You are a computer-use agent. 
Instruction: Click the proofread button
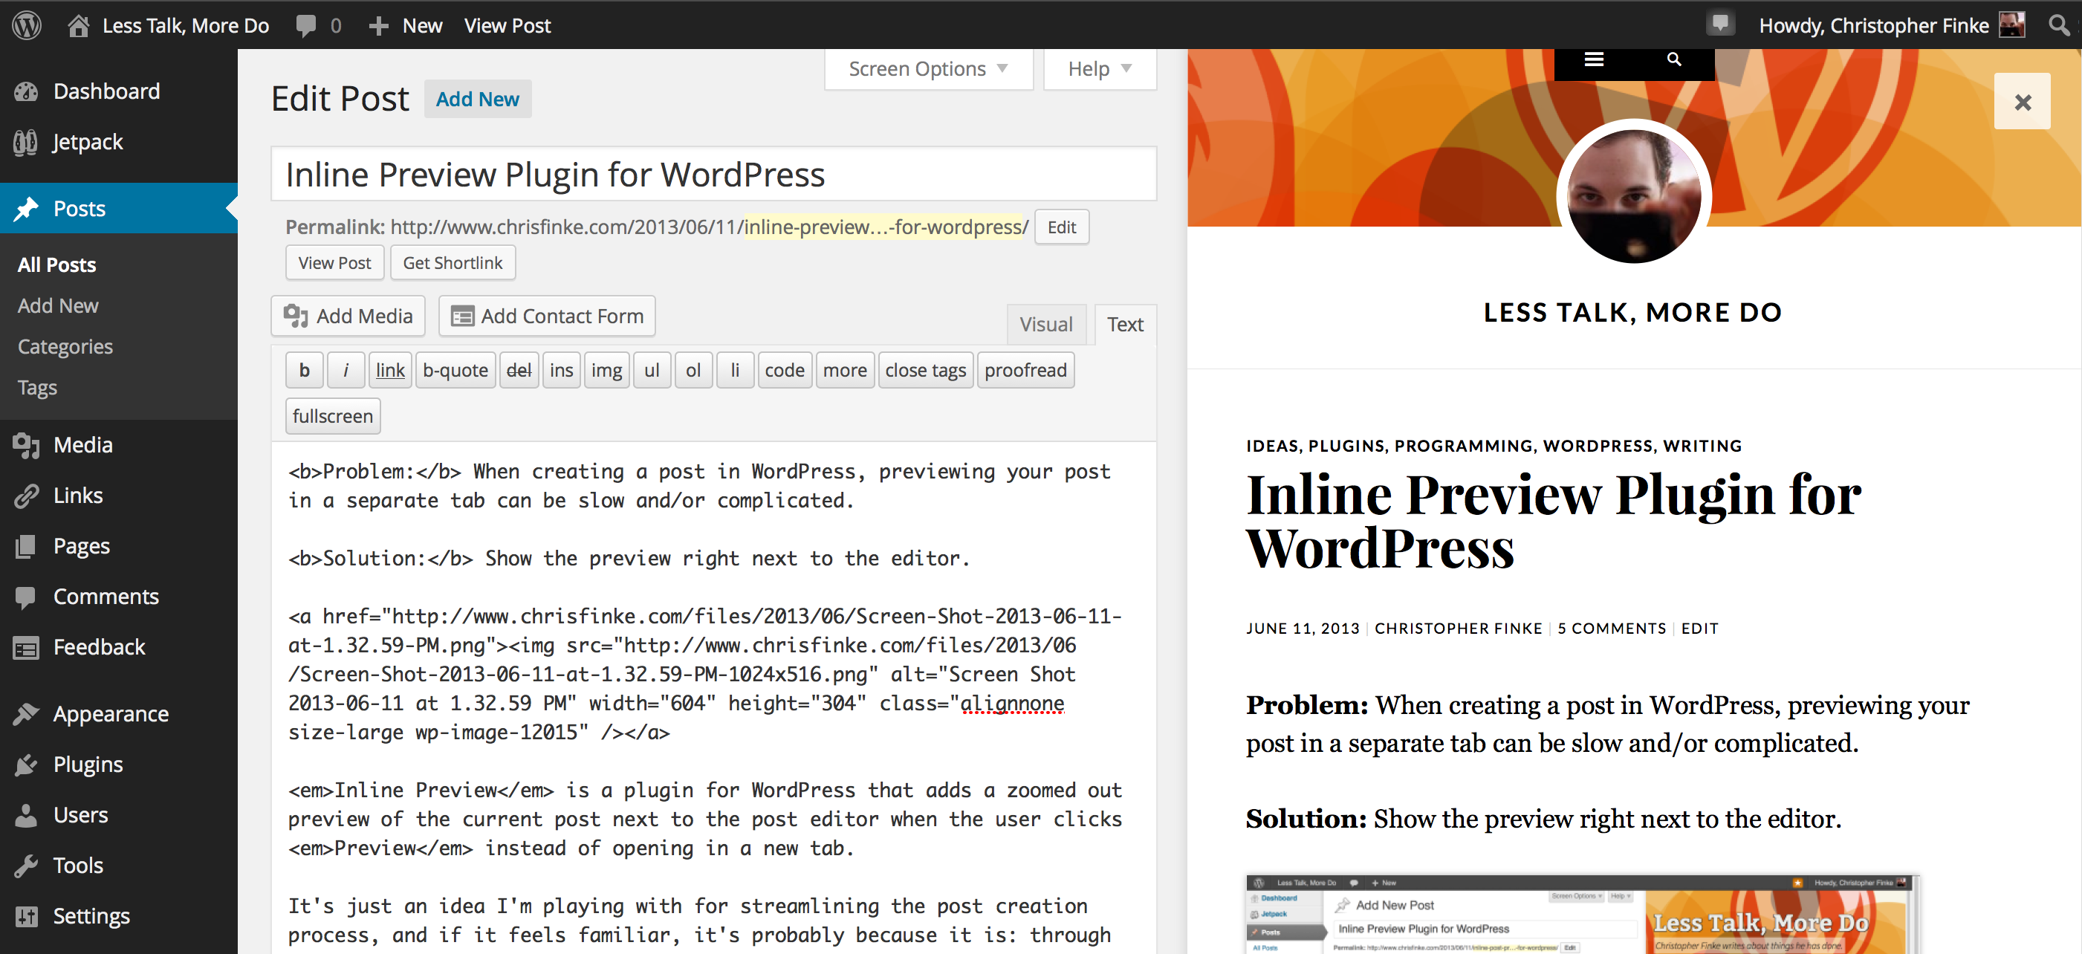click(x=1025, y=370)
